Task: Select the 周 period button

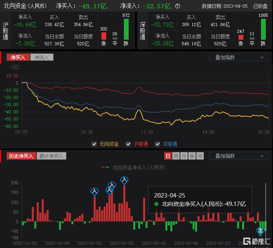Action: pos(176,156)
